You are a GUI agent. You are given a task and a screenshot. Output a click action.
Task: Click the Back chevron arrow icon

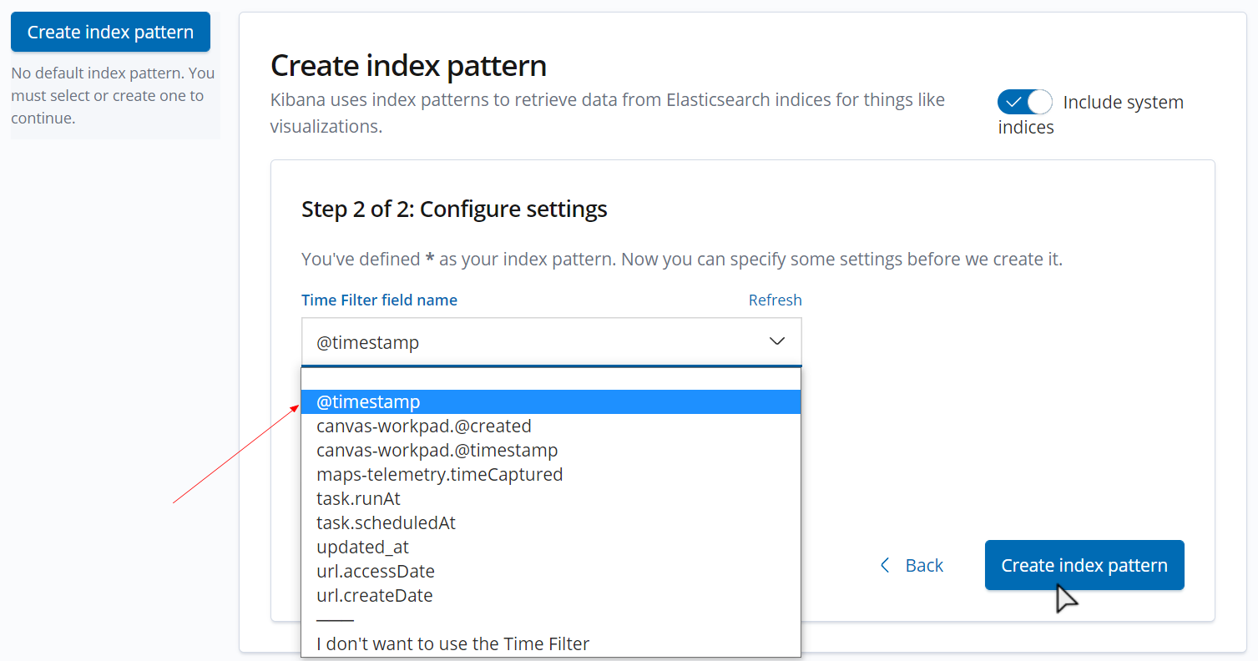click(x=885, y=566)
